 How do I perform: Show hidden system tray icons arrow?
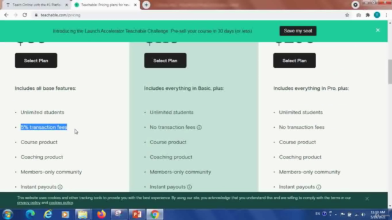coord(336,215)
